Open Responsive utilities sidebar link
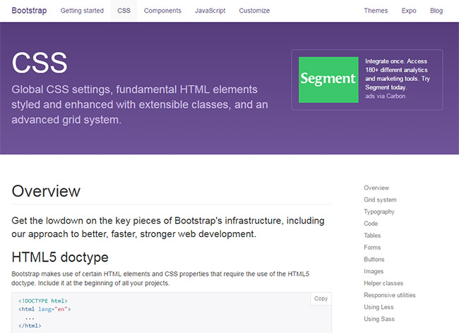 (x=390, y=295)
